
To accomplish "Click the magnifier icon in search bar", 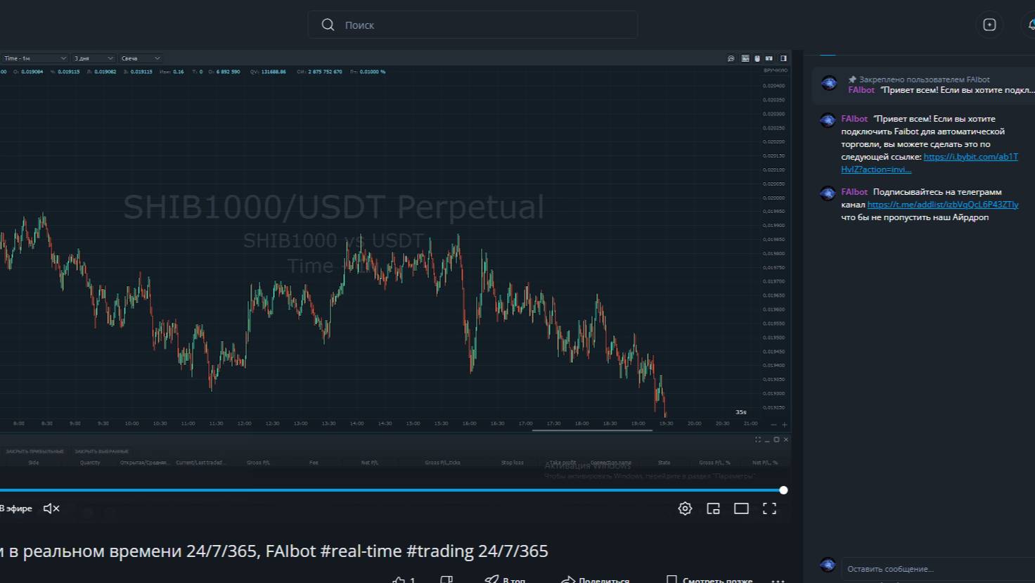I will 328,25.
